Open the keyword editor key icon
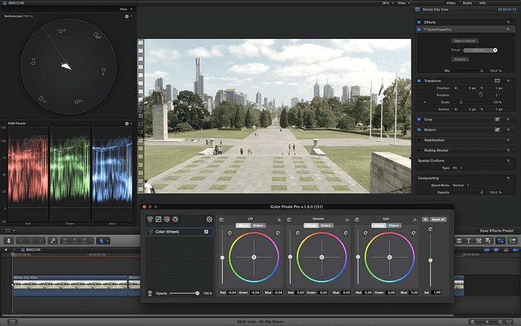This screenshot has width=521, height=326. click(53, 241)
